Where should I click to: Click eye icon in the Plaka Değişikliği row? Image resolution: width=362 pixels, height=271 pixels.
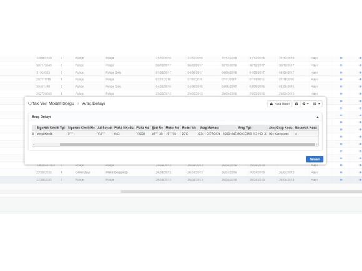[341, 173]
